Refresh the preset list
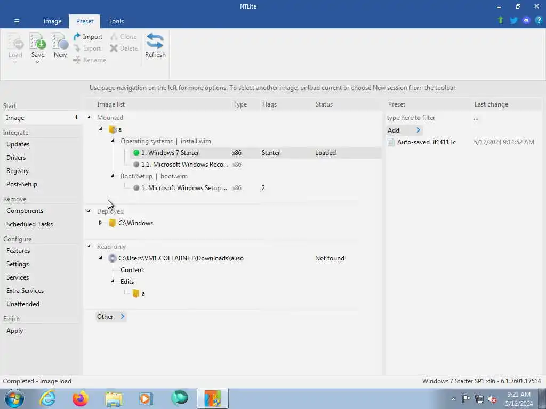 (x=155, y=46)
